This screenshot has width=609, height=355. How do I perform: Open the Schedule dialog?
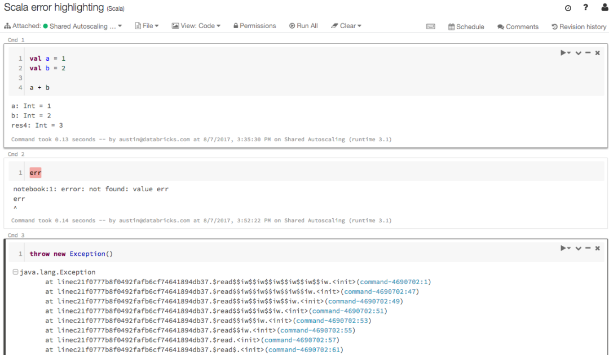pos(466,26)
